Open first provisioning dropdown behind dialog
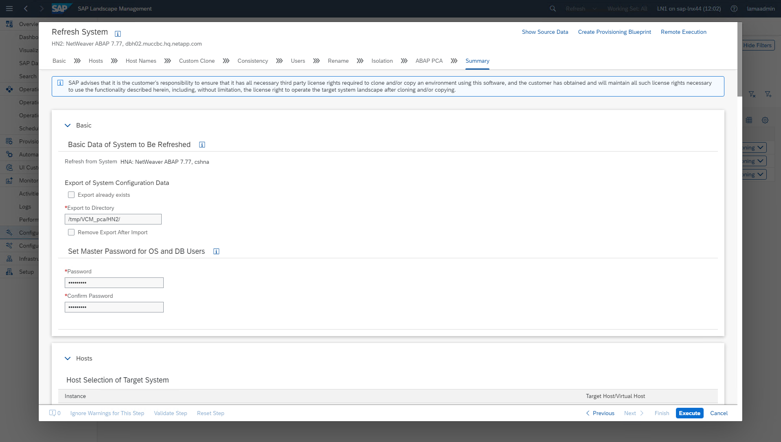Screen dimensions: 781x442 click(x=760, y=147)
